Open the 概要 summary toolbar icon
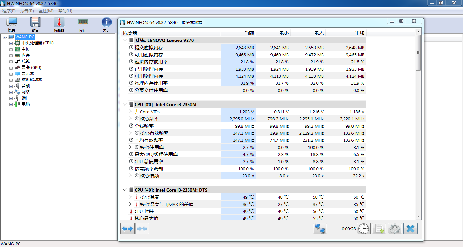Image resolution: width=463 pixels, height=247 pixels. tap(12, 23)
